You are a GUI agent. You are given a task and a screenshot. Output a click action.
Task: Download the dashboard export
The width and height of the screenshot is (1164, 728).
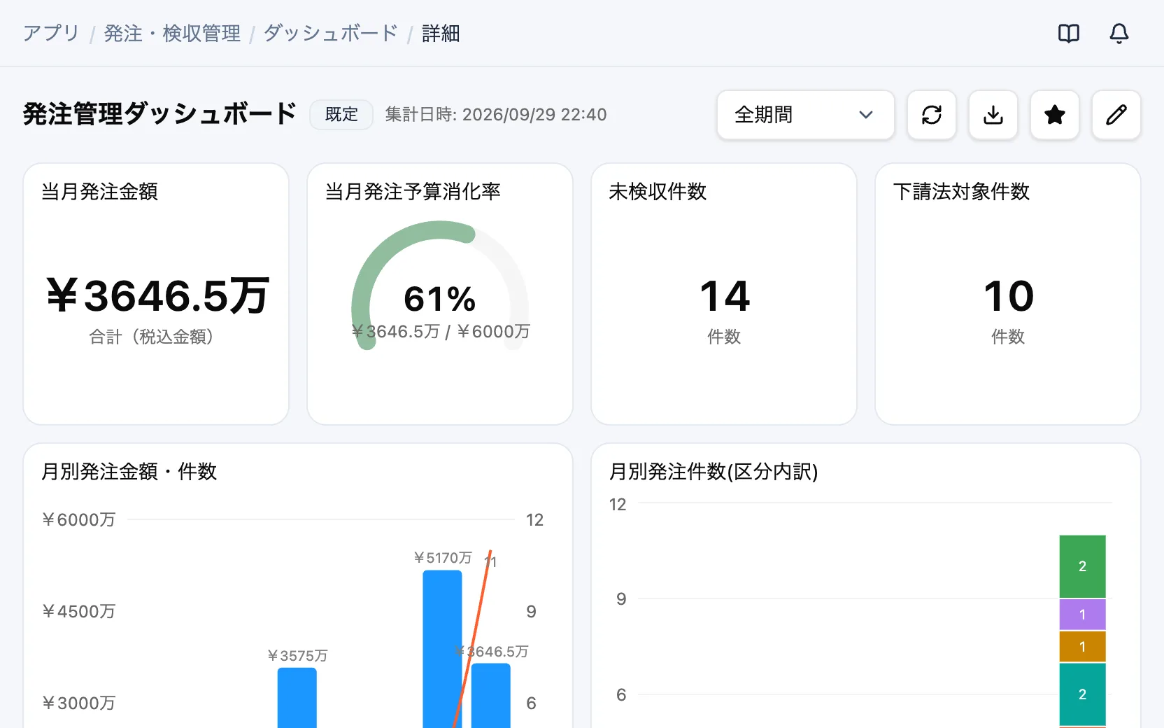tap(993, 115)
